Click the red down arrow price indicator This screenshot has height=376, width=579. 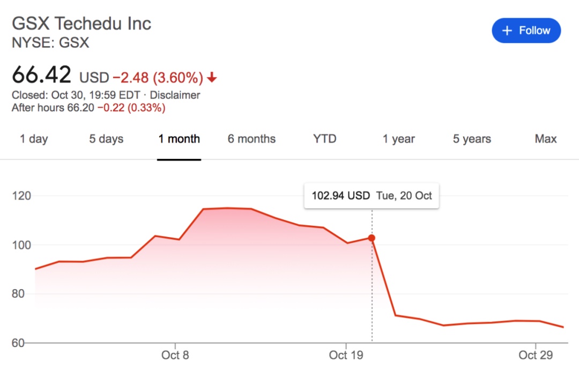pos(212,78)
